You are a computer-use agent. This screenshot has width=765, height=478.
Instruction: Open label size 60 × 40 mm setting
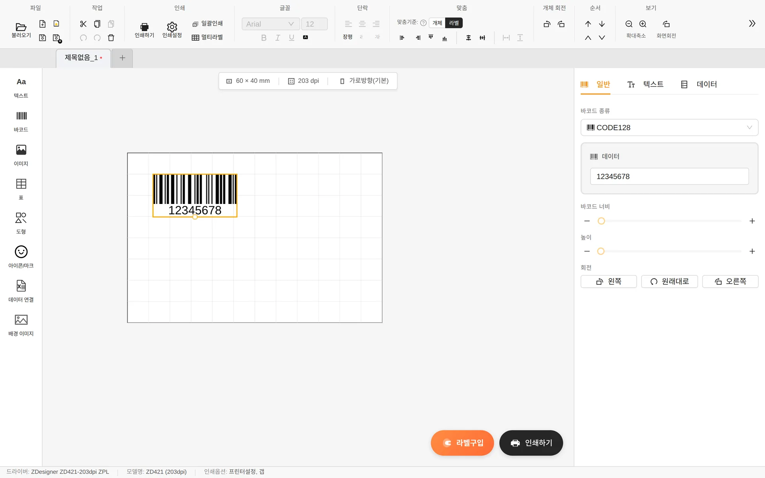click(x=248, y=81)
